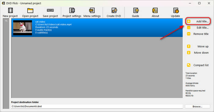Image resolution: width=214 pixels, height=112 pixels.
Task: Add title to the project
Action: [x=198, y=21]
